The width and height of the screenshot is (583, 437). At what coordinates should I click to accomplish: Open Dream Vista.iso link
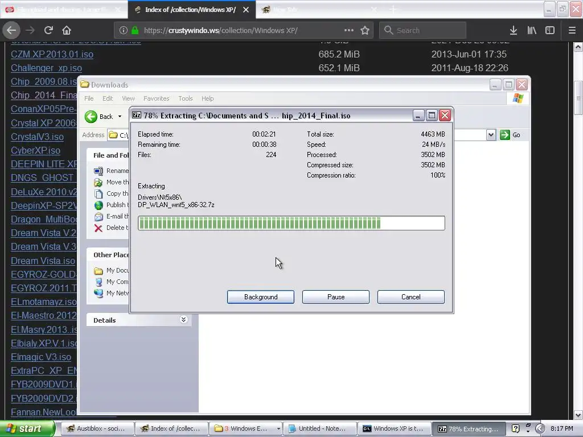pos(43,261)
